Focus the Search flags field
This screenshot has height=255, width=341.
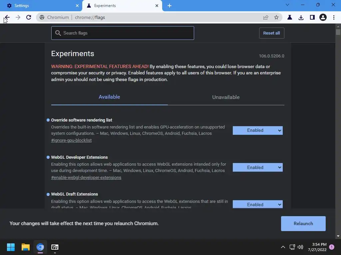coord(123,33)
